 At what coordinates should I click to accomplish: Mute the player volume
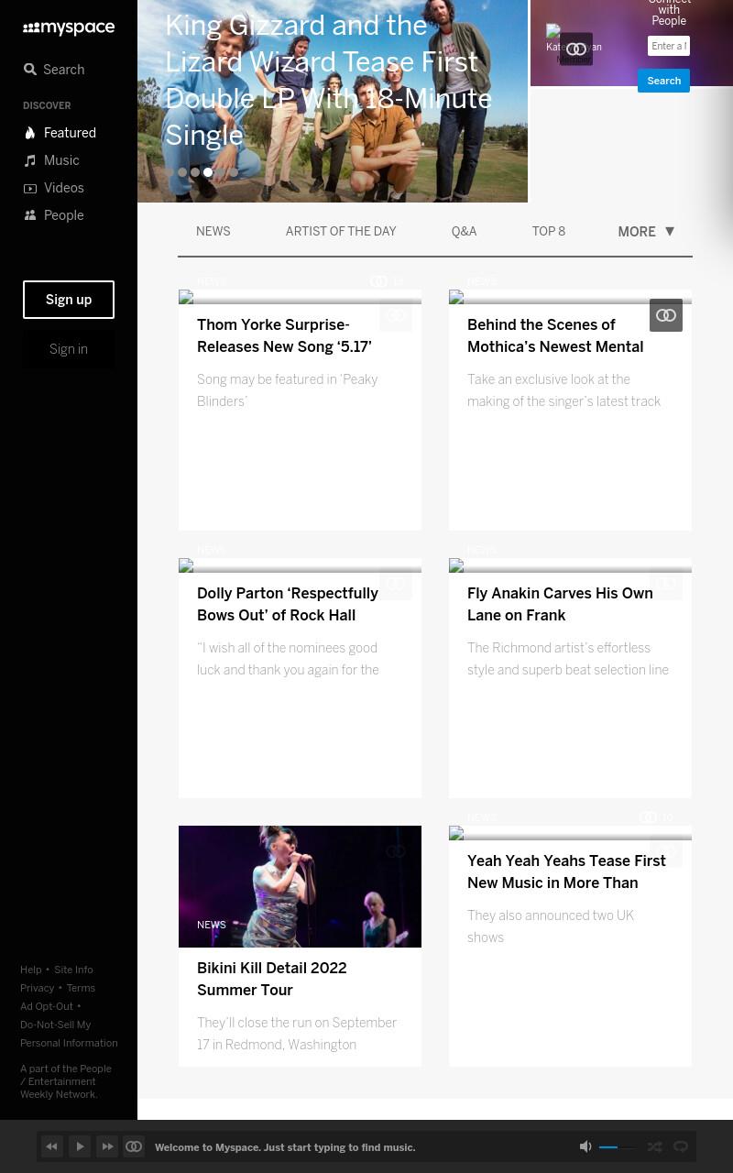coord(585,1146)
